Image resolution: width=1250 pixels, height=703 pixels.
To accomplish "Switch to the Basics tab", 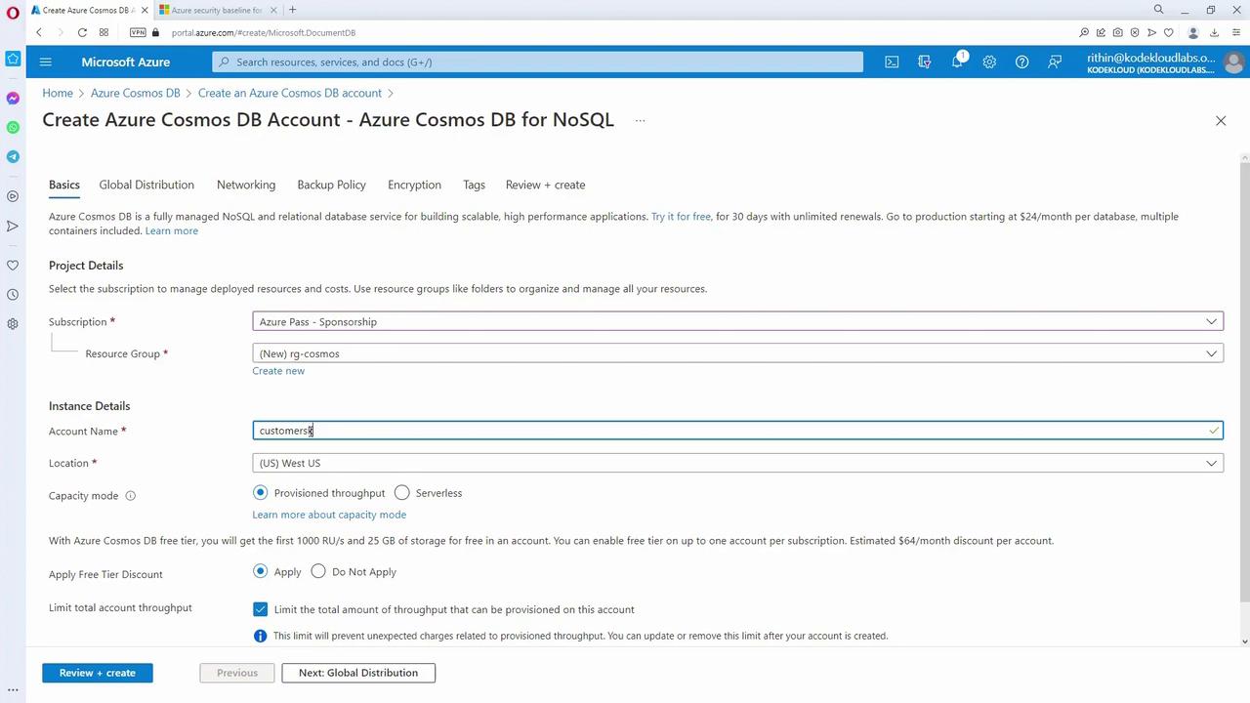I will [x=64, y=185].
